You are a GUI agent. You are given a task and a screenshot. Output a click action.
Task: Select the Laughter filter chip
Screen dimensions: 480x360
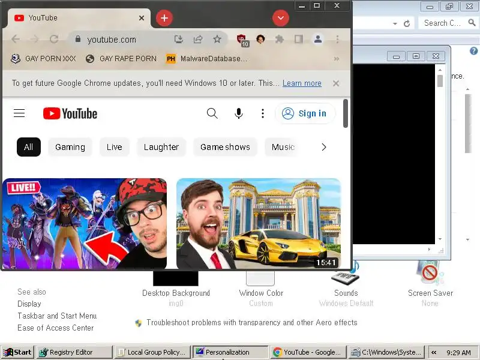pyautogui.click(x=161, y=147)
